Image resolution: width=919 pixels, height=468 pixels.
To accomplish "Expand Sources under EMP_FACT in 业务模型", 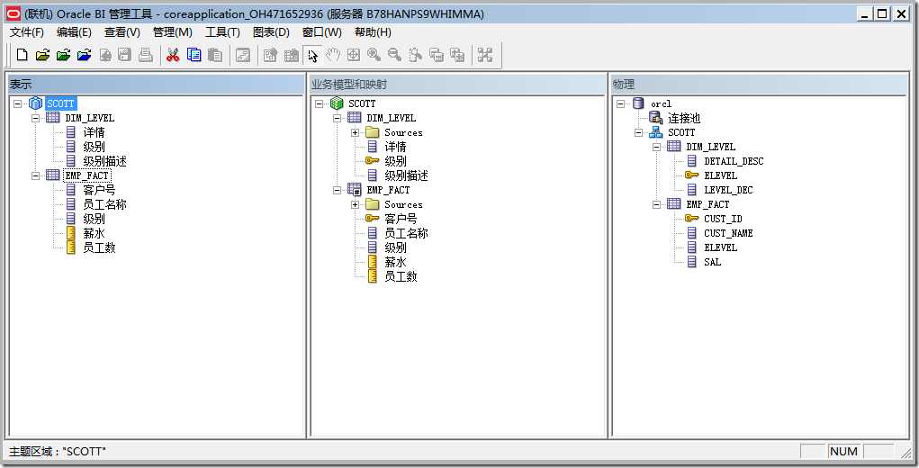I will point(356,204).
